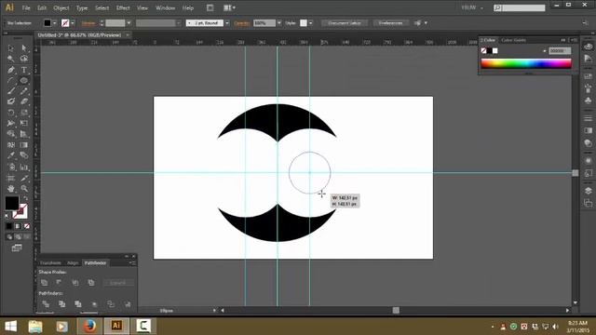Screen dimensions: 596x335
Task: Click Unite shape mode in Pathfinder
Action: [x=44, y=283]
